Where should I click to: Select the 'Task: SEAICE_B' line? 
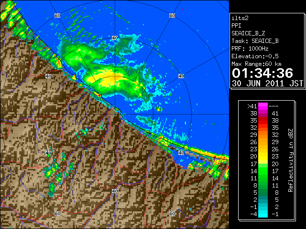point(255,41)
